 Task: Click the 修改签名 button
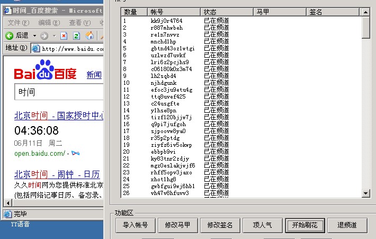point(220,225)
